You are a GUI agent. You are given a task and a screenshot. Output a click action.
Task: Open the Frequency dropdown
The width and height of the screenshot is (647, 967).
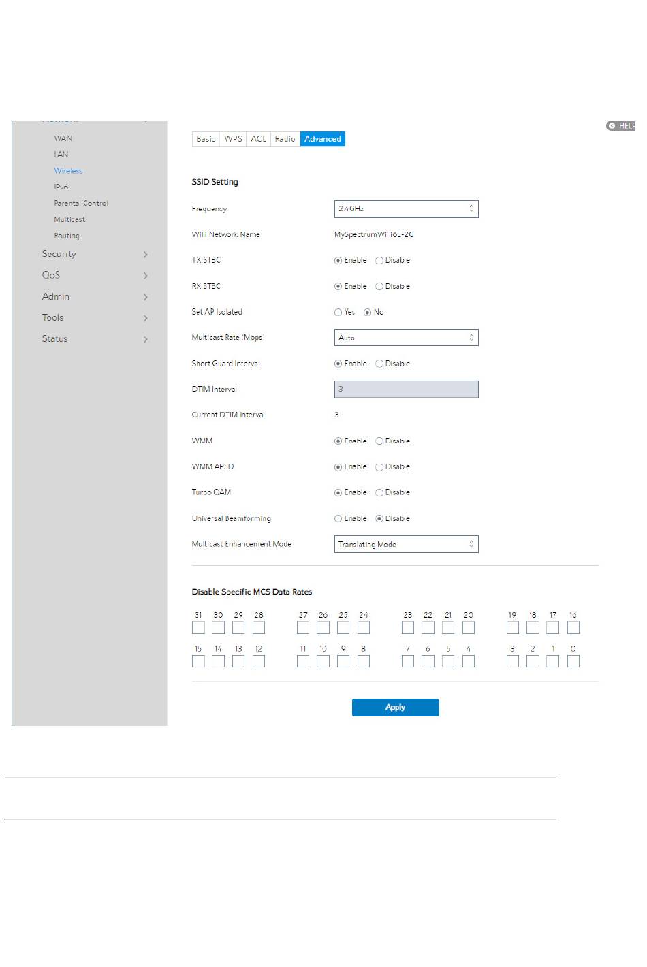click(406, 209)
